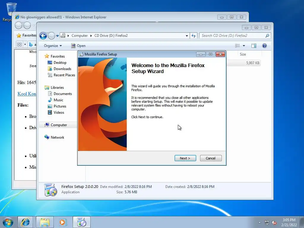Screen dimensions: 304x228
Task: Click the Explorer Forward arrow button
Action: point(51,36)
